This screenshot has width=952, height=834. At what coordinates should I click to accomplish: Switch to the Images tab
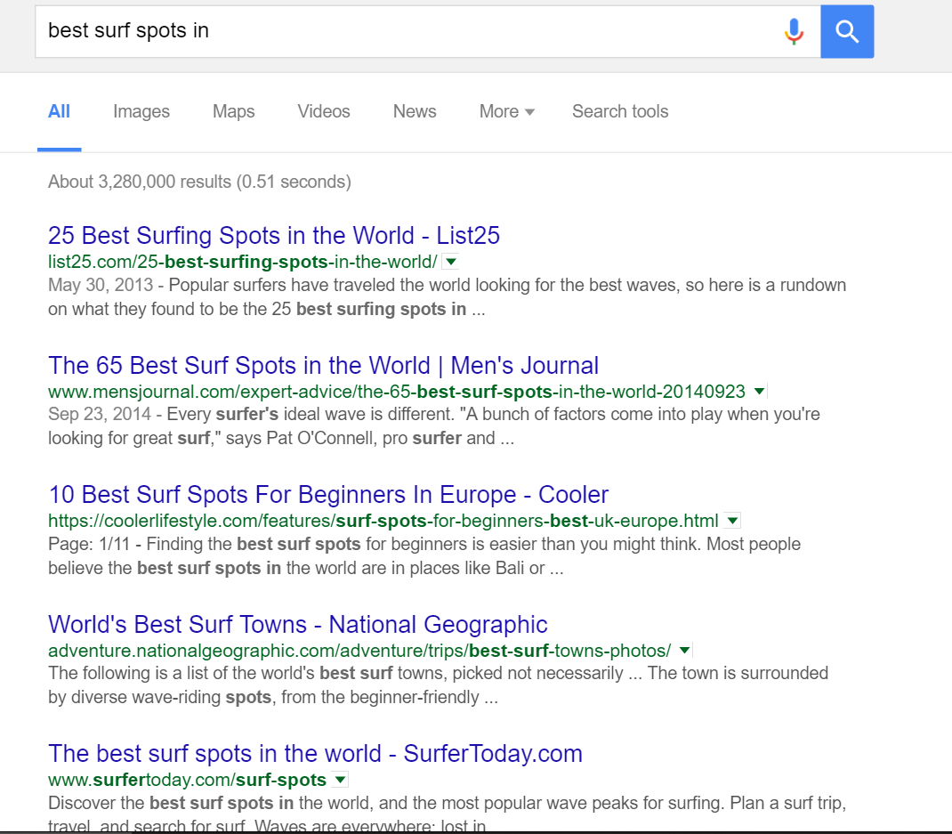141,112
